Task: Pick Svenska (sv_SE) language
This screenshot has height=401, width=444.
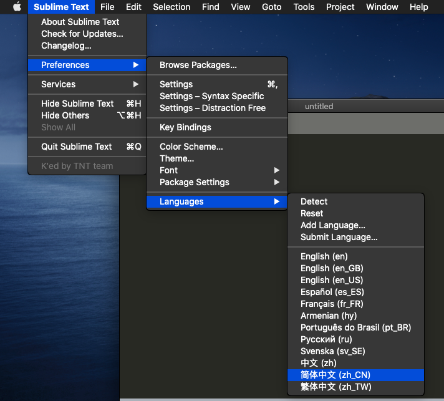Action: tap(355, 351)
